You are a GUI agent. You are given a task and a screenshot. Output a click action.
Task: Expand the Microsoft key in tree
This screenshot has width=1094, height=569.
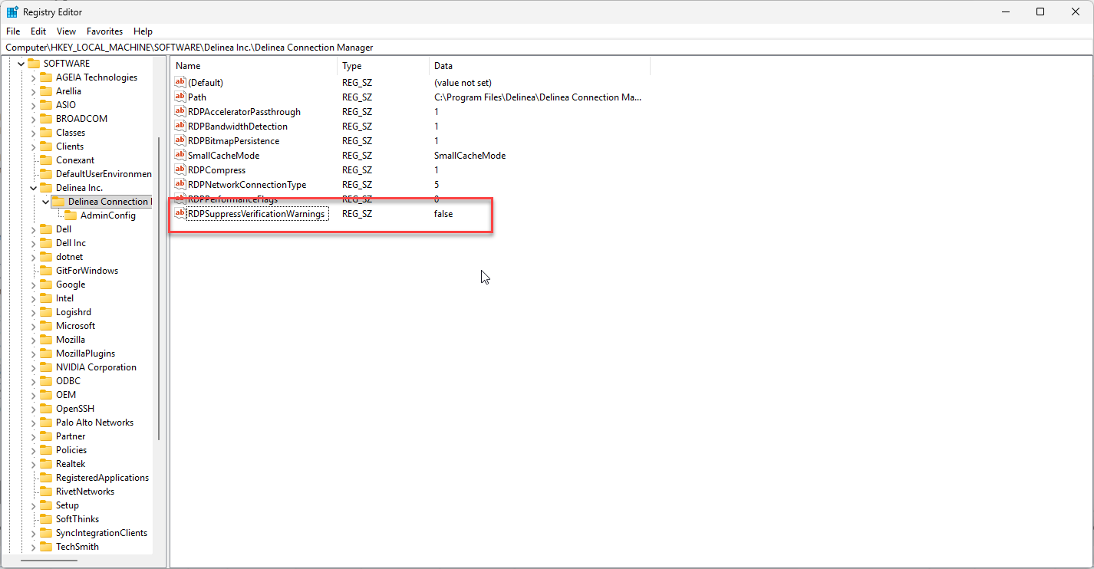coord(33,326)
